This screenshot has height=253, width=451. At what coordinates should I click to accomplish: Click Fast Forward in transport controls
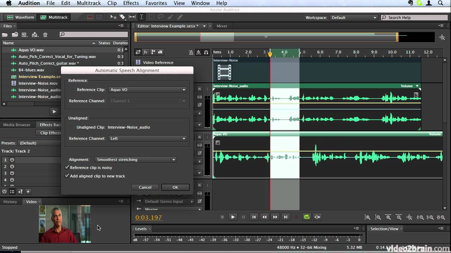275,217
